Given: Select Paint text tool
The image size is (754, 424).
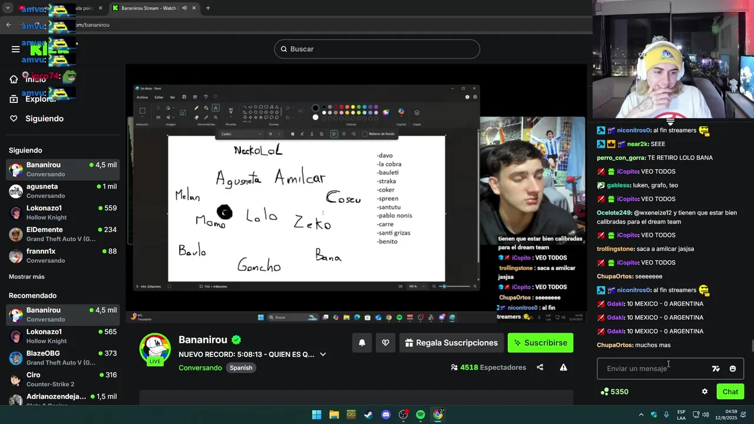Looking at the screenshot, I should tap(216, 108).
